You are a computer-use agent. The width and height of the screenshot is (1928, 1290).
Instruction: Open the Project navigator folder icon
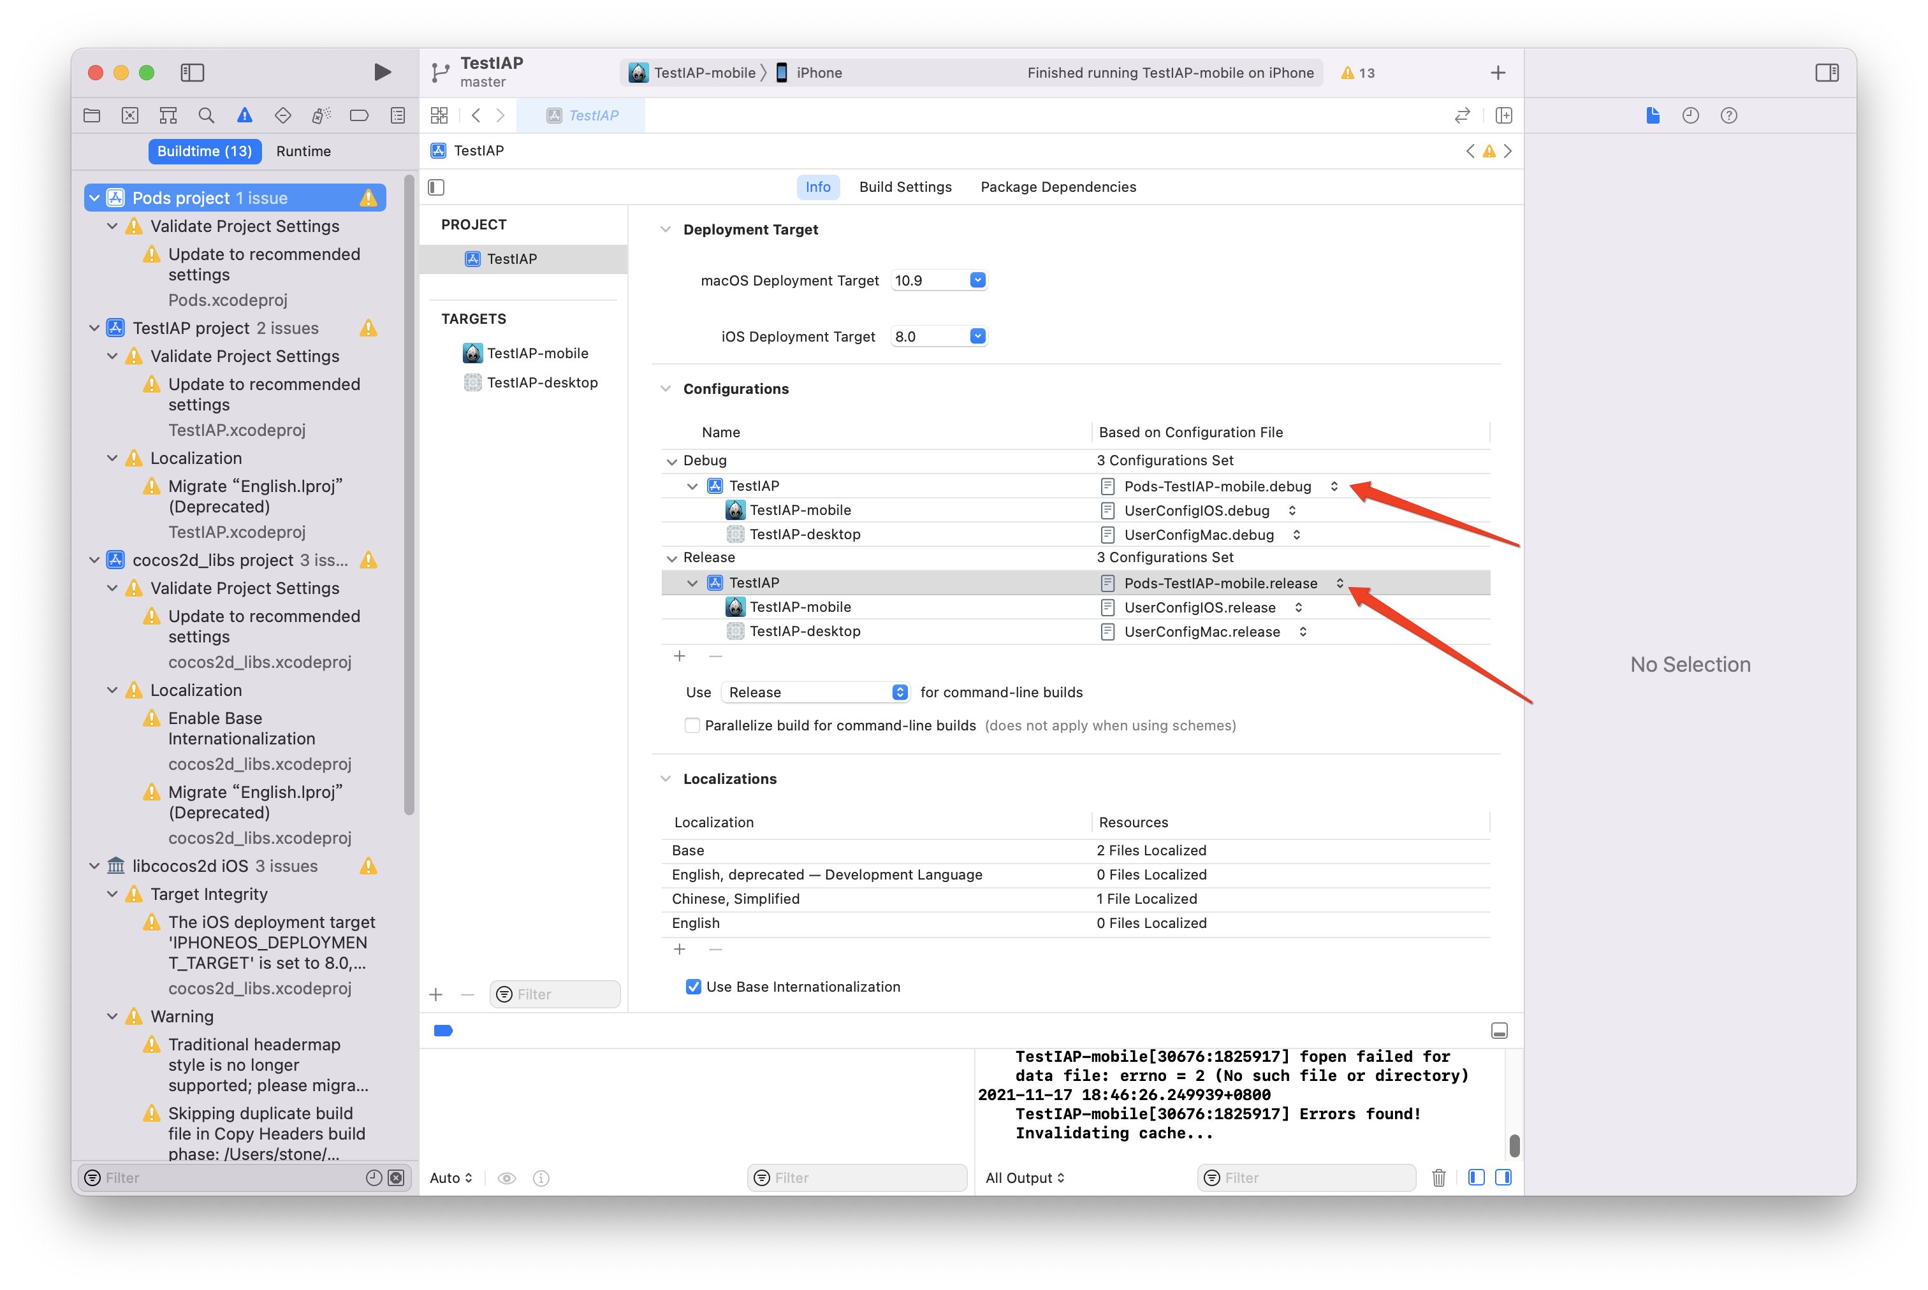[91, 115]
